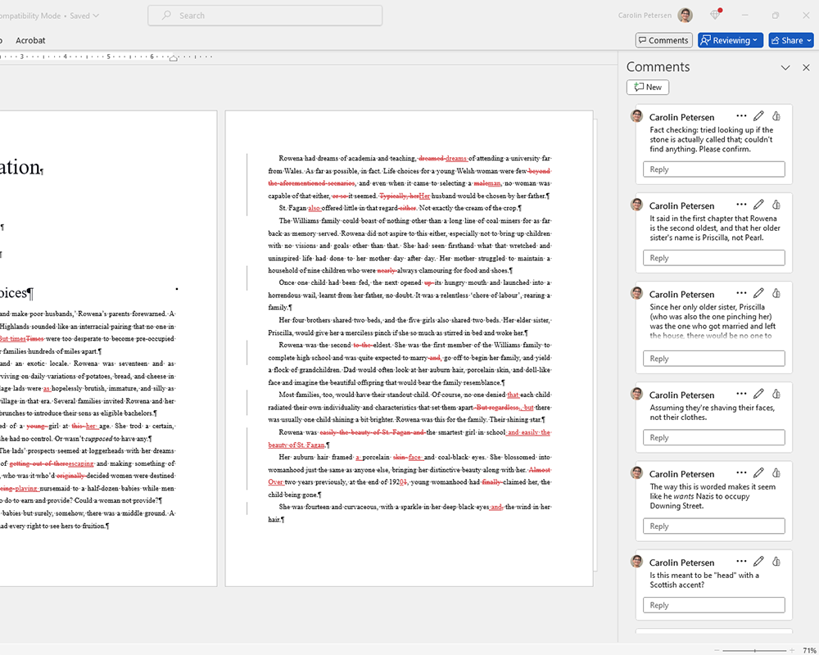Screen dimensions: 819x655
Task: Open the Microsoft premium diamond icon
Action: click(x=716, y=15)
